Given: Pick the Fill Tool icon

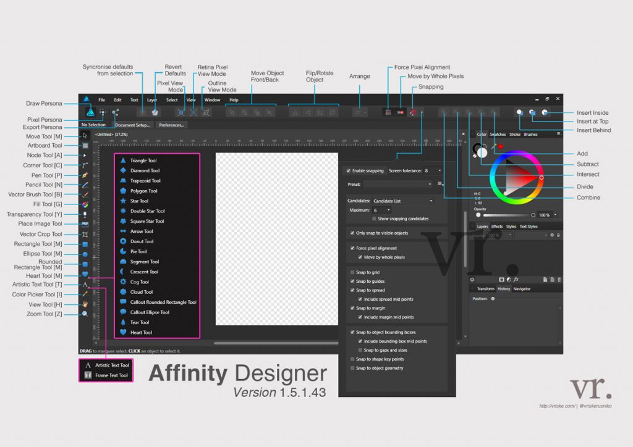Looking at the screenshot, I should tap(85, 204).
